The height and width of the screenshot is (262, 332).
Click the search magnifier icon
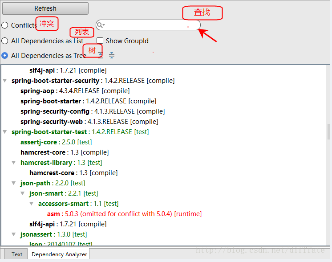(101, 25)
